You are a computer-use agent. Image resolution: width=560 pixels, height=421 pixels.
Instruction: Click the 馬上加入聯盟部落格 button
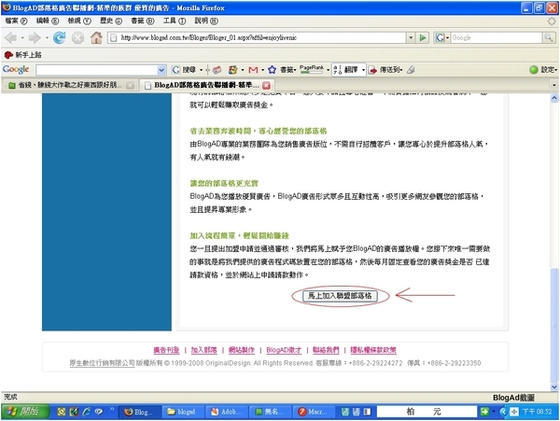(340, 296)
